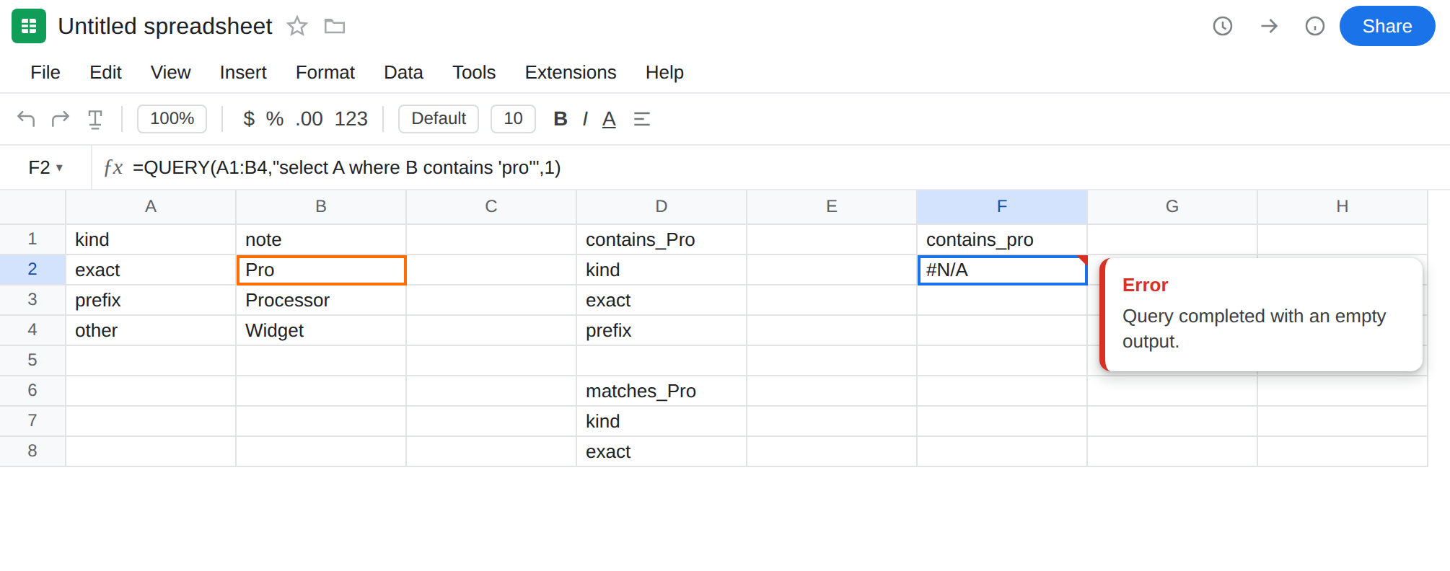Select row 2 header
This screenshot has width=1450, height=571.
(x=32, y=270)
